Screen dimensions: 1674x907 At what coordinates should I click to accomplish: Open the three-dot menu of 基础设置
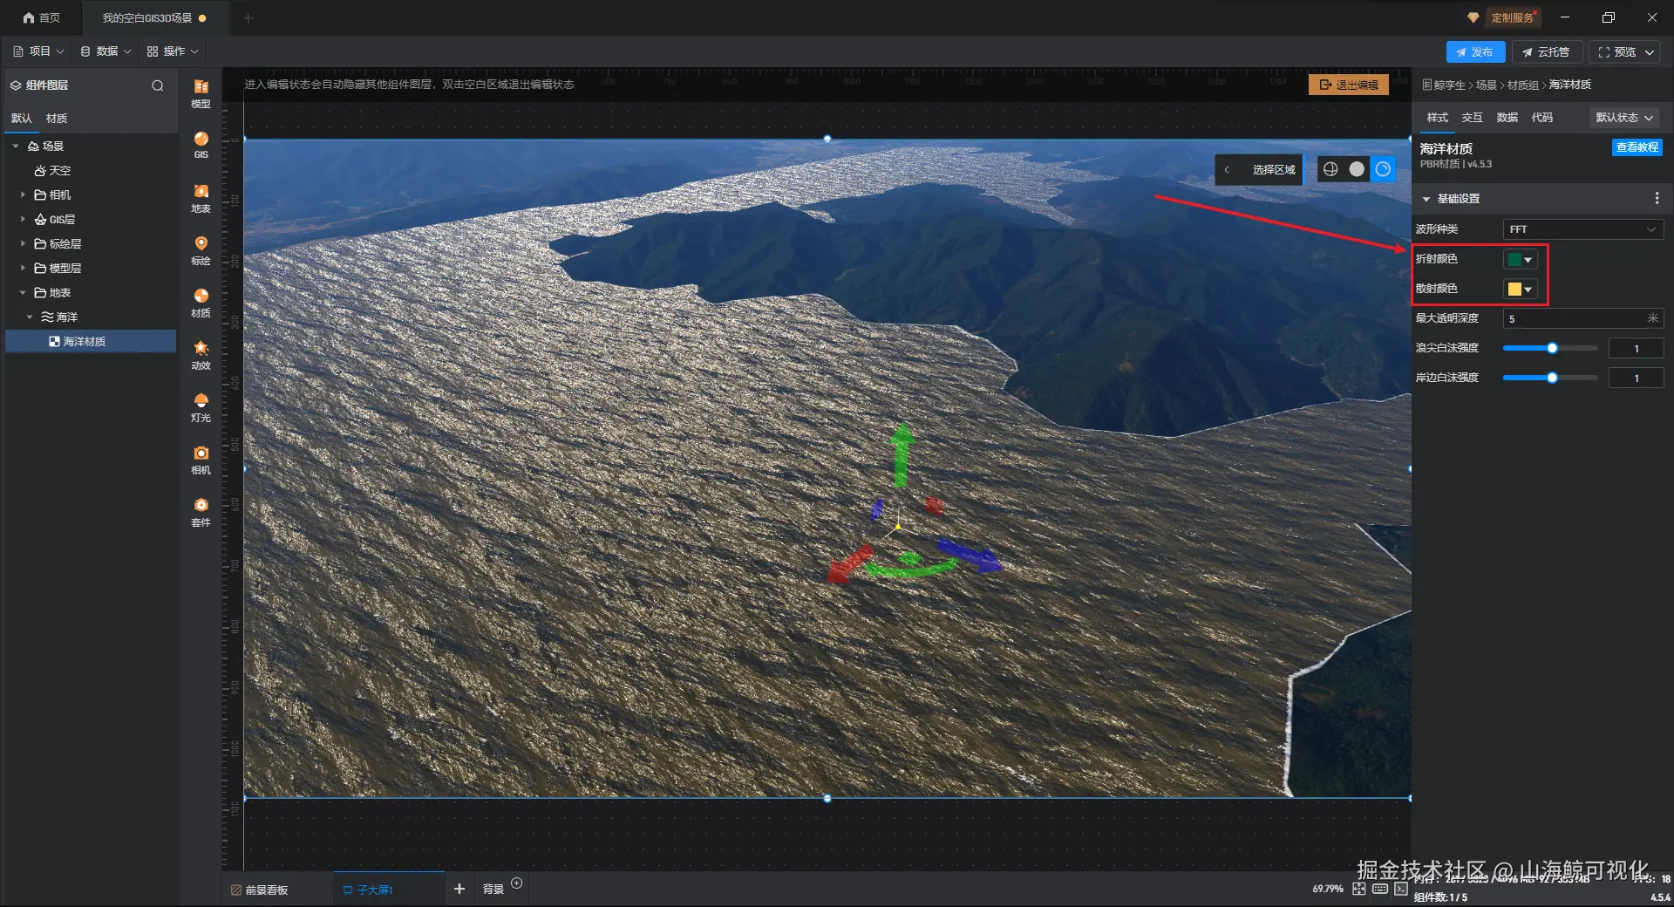(1657, 199)
